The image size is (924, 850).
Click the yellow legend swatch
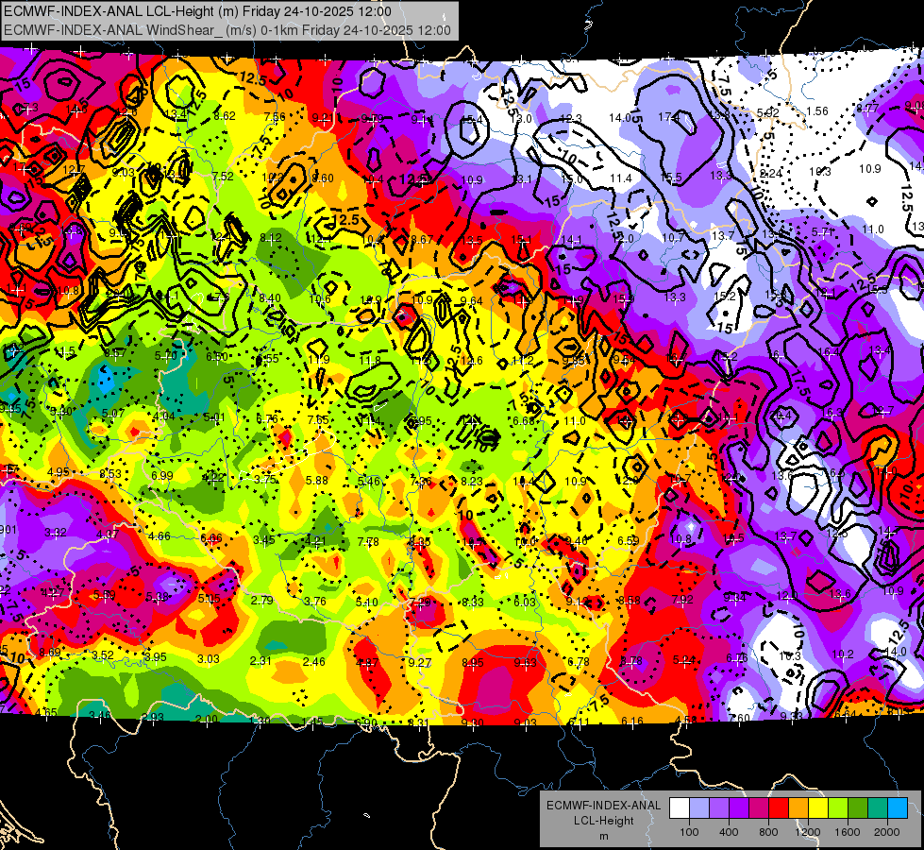point(818,808)
